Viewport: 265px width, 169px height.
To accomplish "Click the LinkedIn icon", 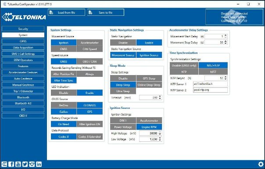I will pyautogui.click(x=39, y=164).
